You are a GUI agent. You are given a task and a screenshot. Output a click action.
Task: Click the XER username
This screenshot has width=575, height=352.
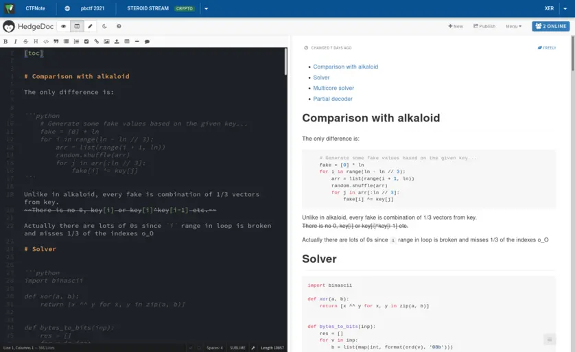coord(549,8)
